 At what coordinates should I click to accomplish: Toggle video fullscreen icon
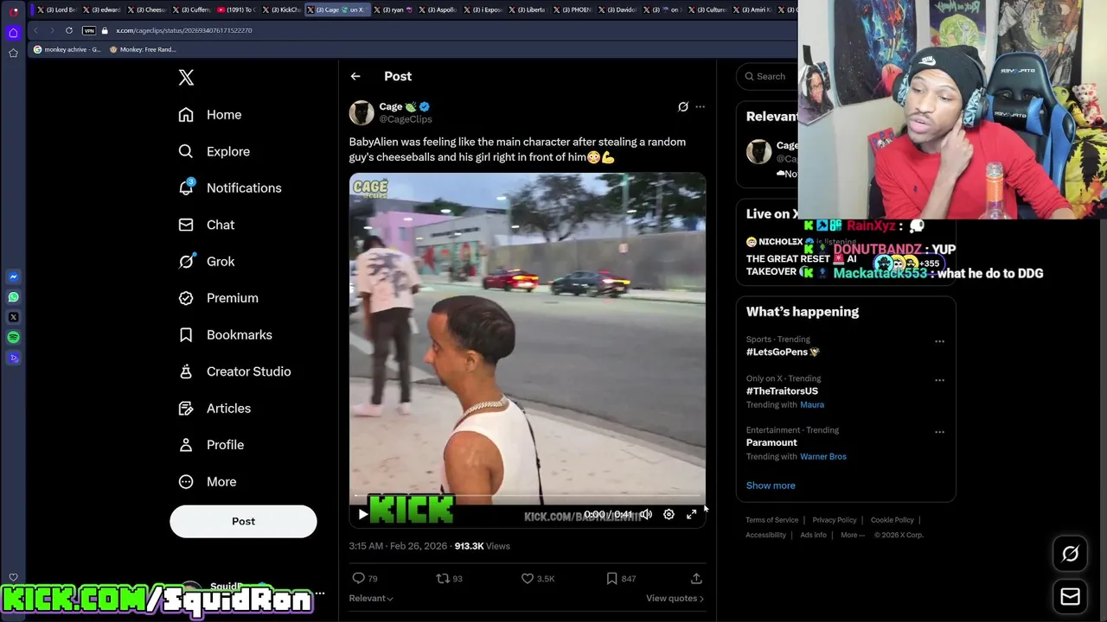tap(691, 514)
